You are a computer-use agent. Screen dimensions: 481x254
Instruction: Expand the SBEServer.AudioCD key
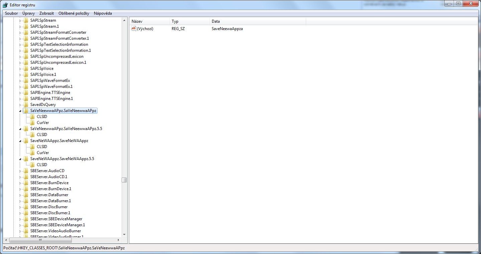[20, 171]
